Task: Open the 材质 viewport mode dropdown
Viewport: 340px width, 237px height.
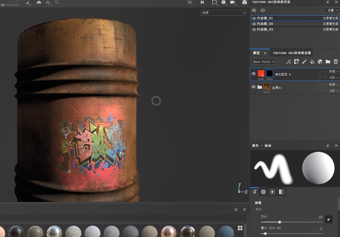Action: 223,13
